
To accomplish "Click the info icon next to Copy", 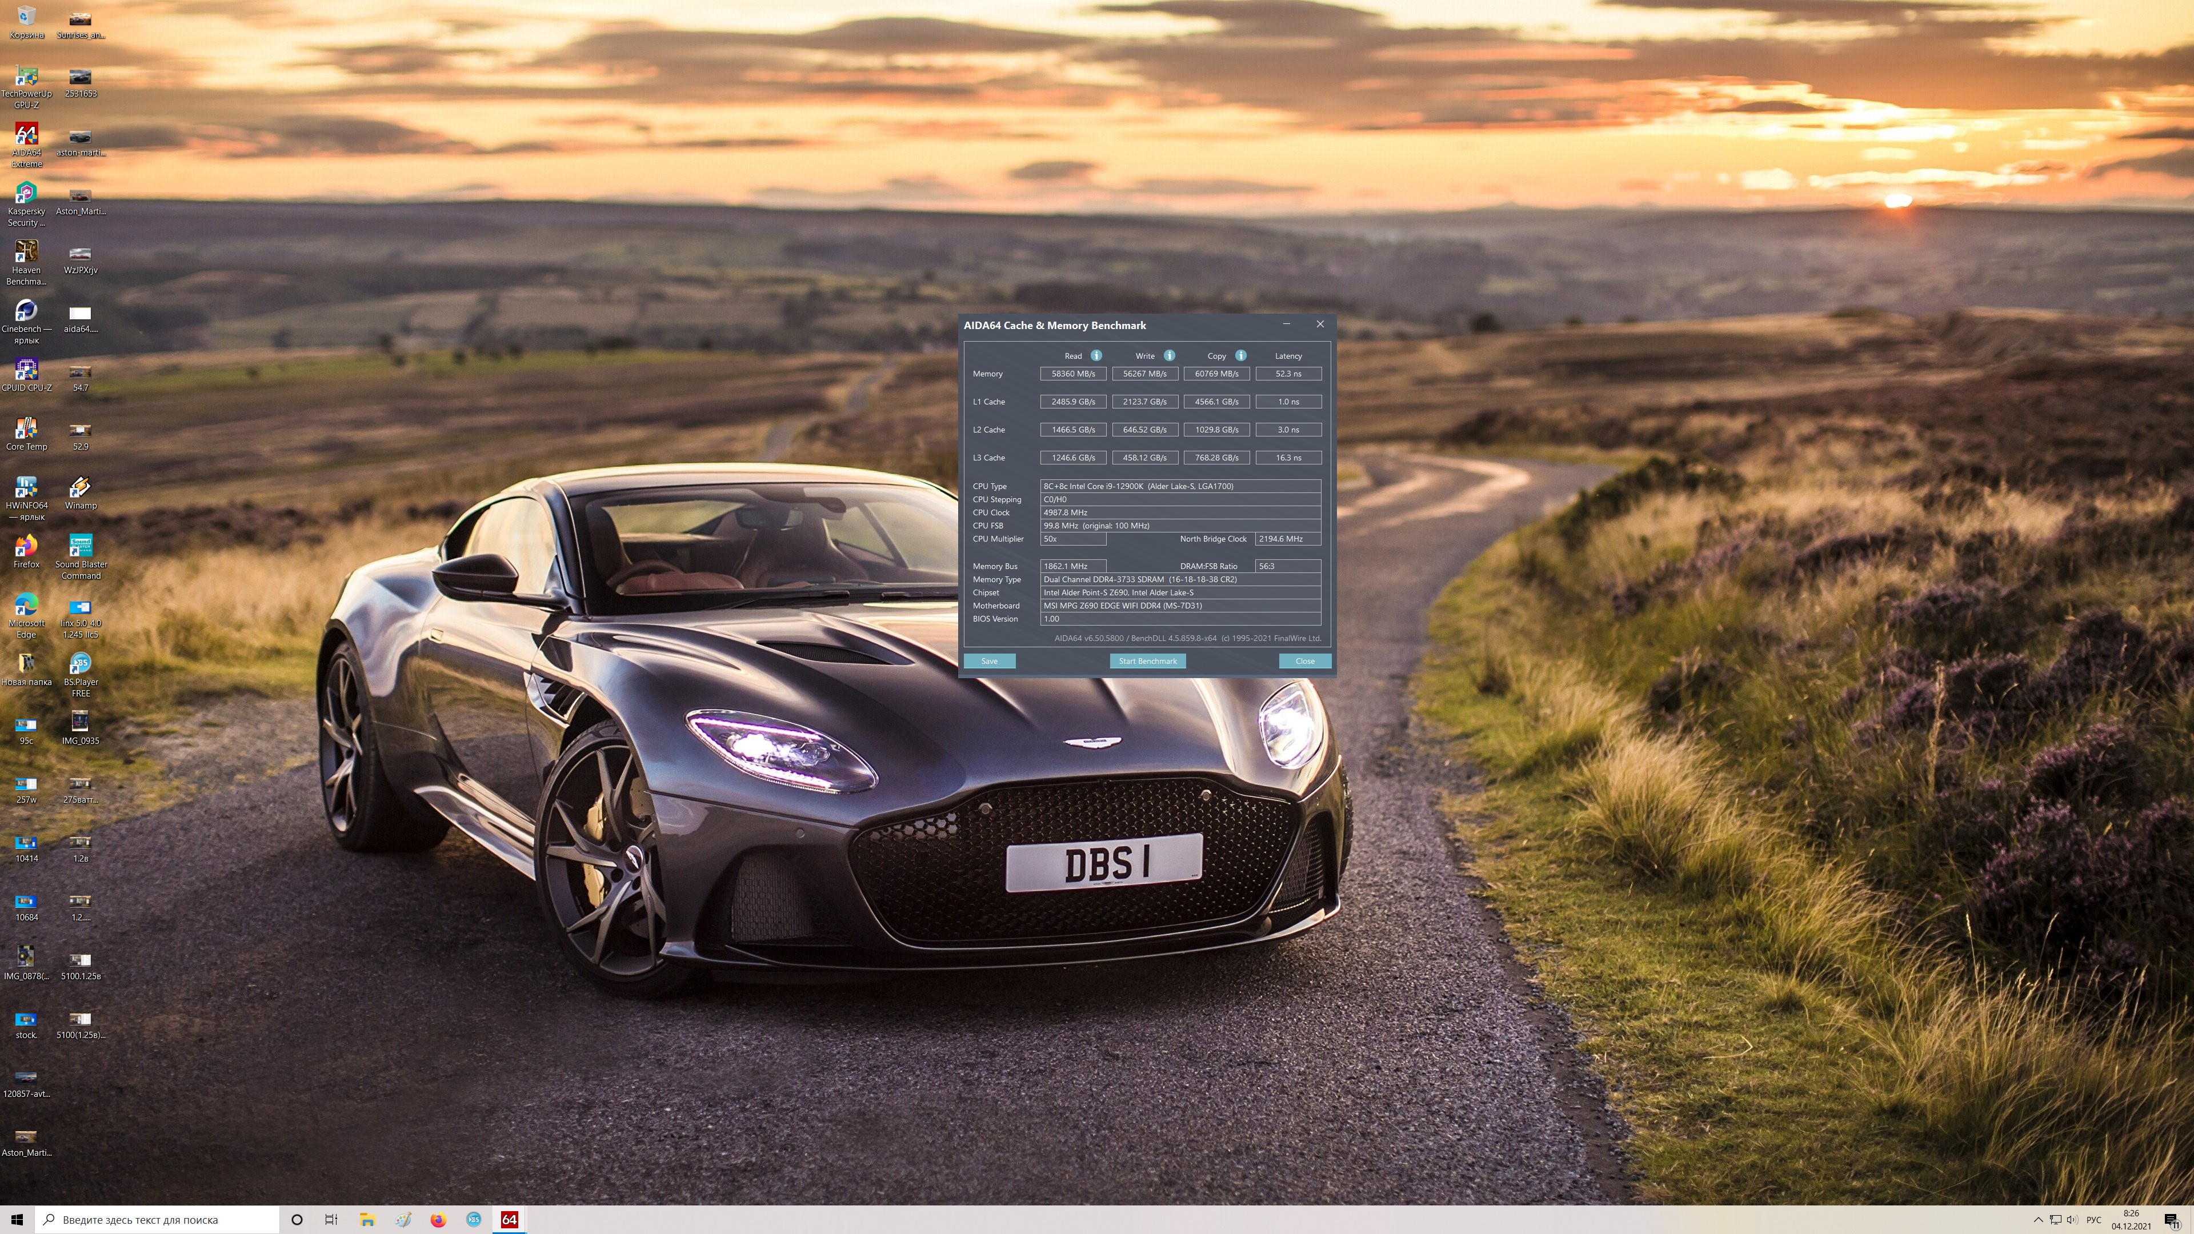I will click(1241, 355).
